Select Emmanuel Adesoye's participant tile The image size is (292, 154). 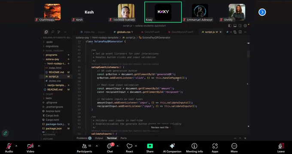click(200, 12)
